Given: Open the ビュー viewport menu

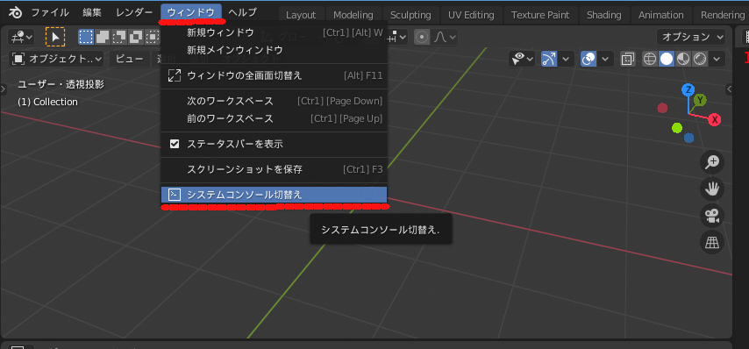Looking at the screenshot, I should (x=130, y=60).
